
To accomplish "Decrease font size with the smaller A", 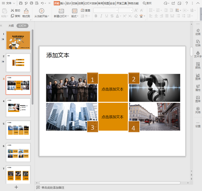I will pos(141,11).
